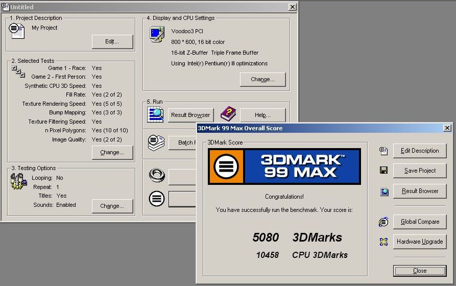Click "800 * 600, 16 bit color" text

click(198, 42)
